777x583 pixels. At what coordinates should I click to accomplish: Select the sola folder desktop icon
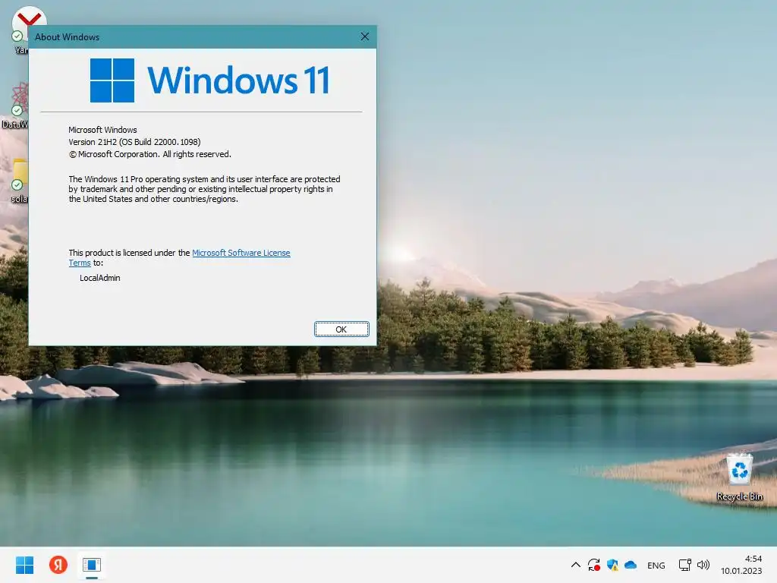[x=19, y=181]
